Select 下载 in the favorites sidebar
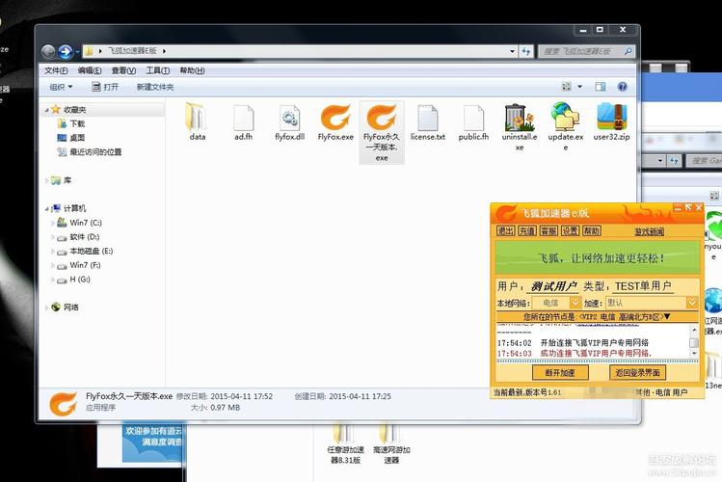The image size is (722, 482). pyautogui.click(x=77, y=123)
